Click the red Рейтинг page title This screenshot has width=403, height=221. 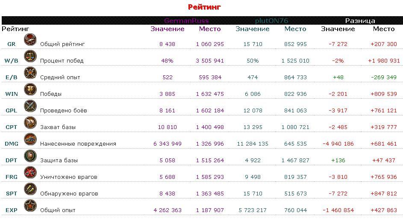click(204, 7)
